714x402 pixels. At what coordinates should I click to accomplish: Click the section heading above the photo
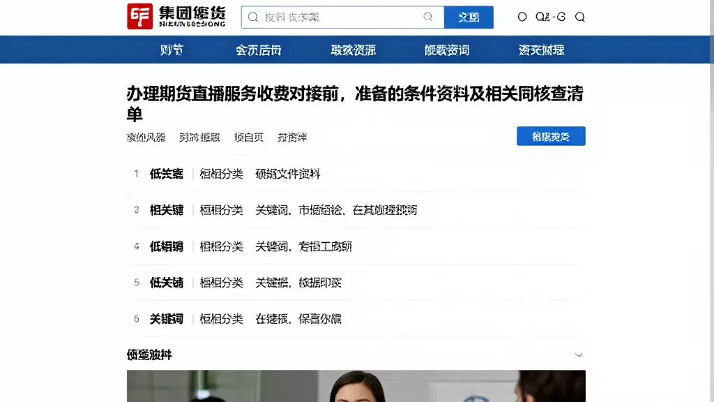tap(149, 355)
